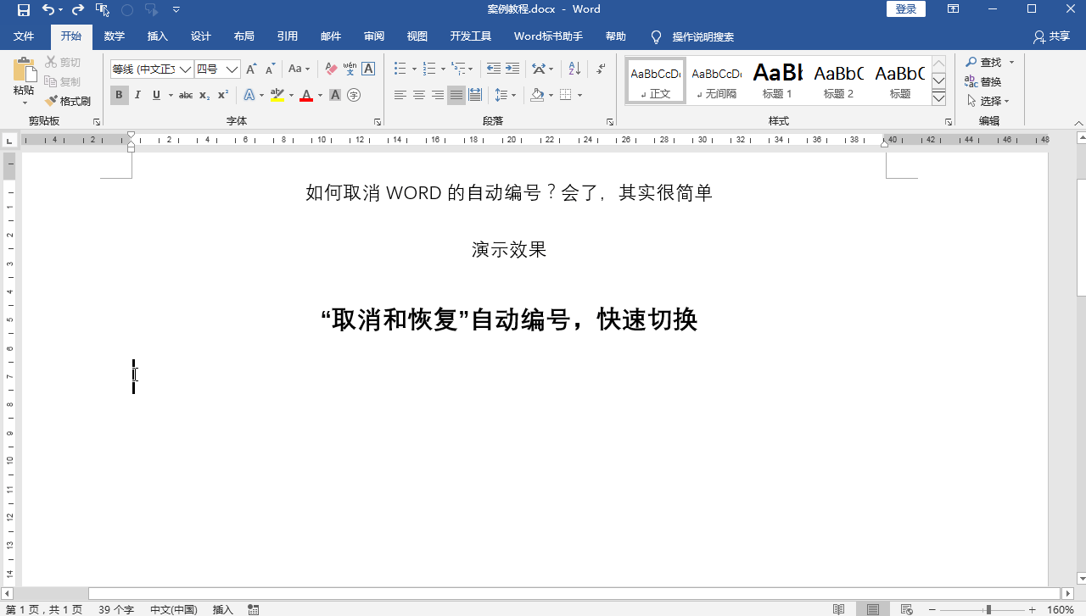Shrink font size with the smaller A icon
This screenshot has height=616, width=1086.
[270, 69]
